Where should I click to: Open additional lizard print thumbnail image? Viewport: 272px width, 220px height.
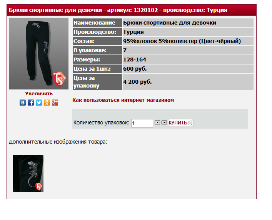point(28,173)
